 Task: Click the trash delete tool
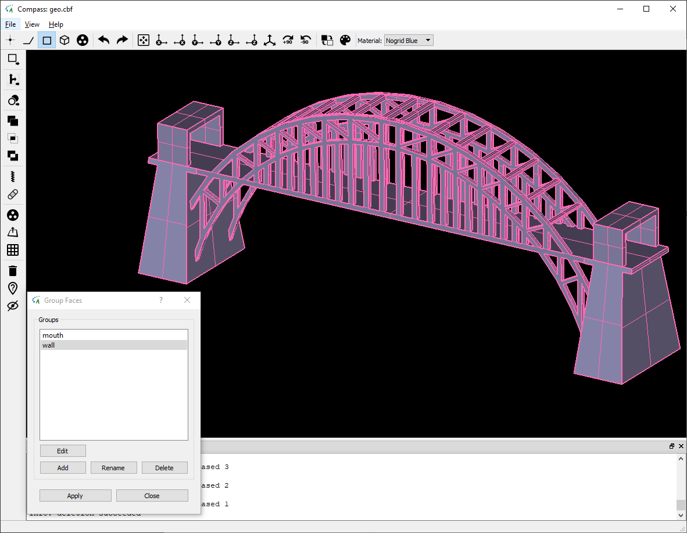point(13,270)
